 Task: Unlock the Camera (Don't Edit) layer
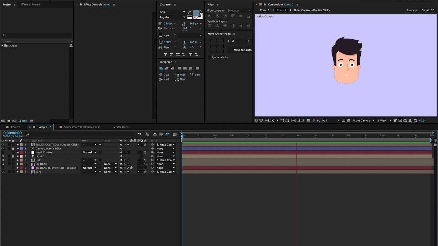13,149
